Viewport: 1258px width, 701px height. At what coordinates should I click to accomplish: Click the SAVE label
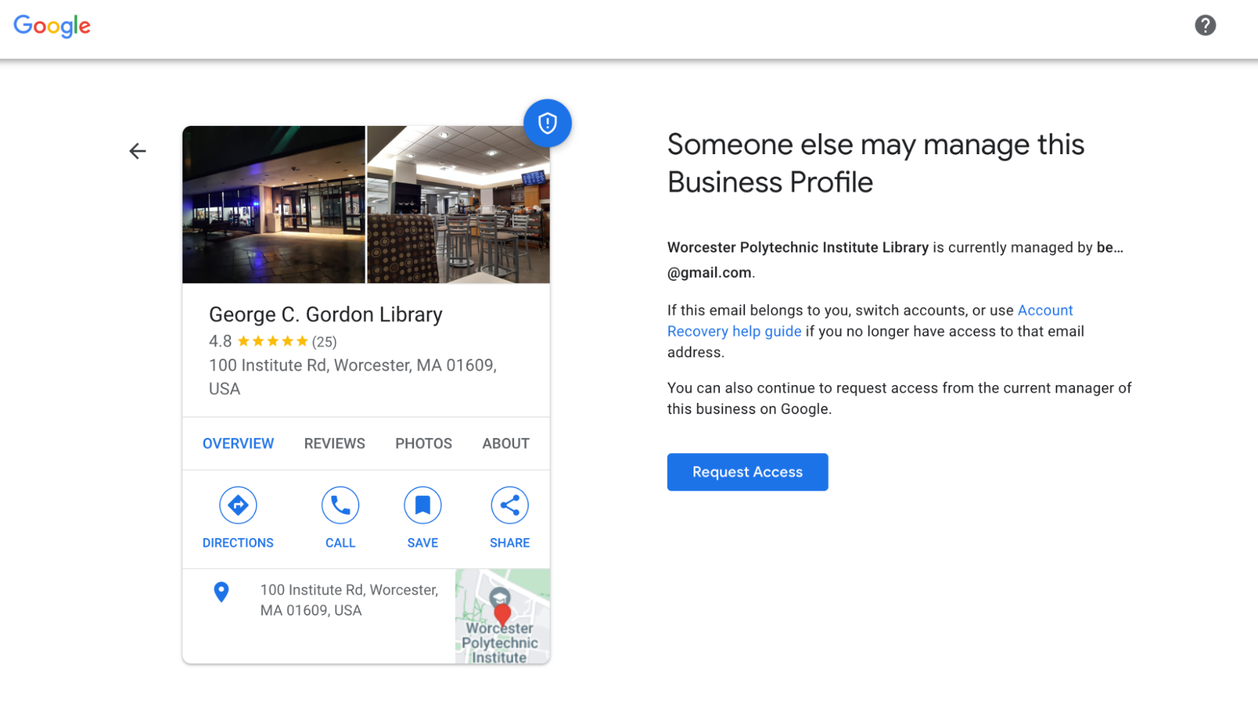[423, 542]
